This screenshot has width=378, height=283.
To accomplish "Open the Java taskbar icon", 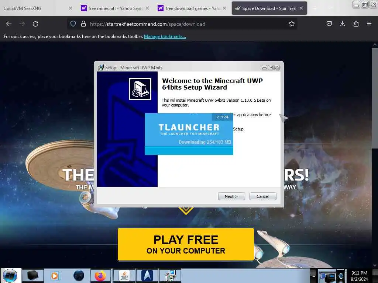I will (124, 276).
